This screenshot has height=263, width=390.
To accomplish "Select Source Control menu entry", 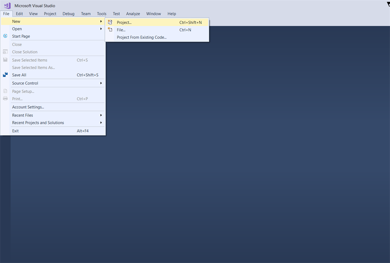I will (53, 83).
